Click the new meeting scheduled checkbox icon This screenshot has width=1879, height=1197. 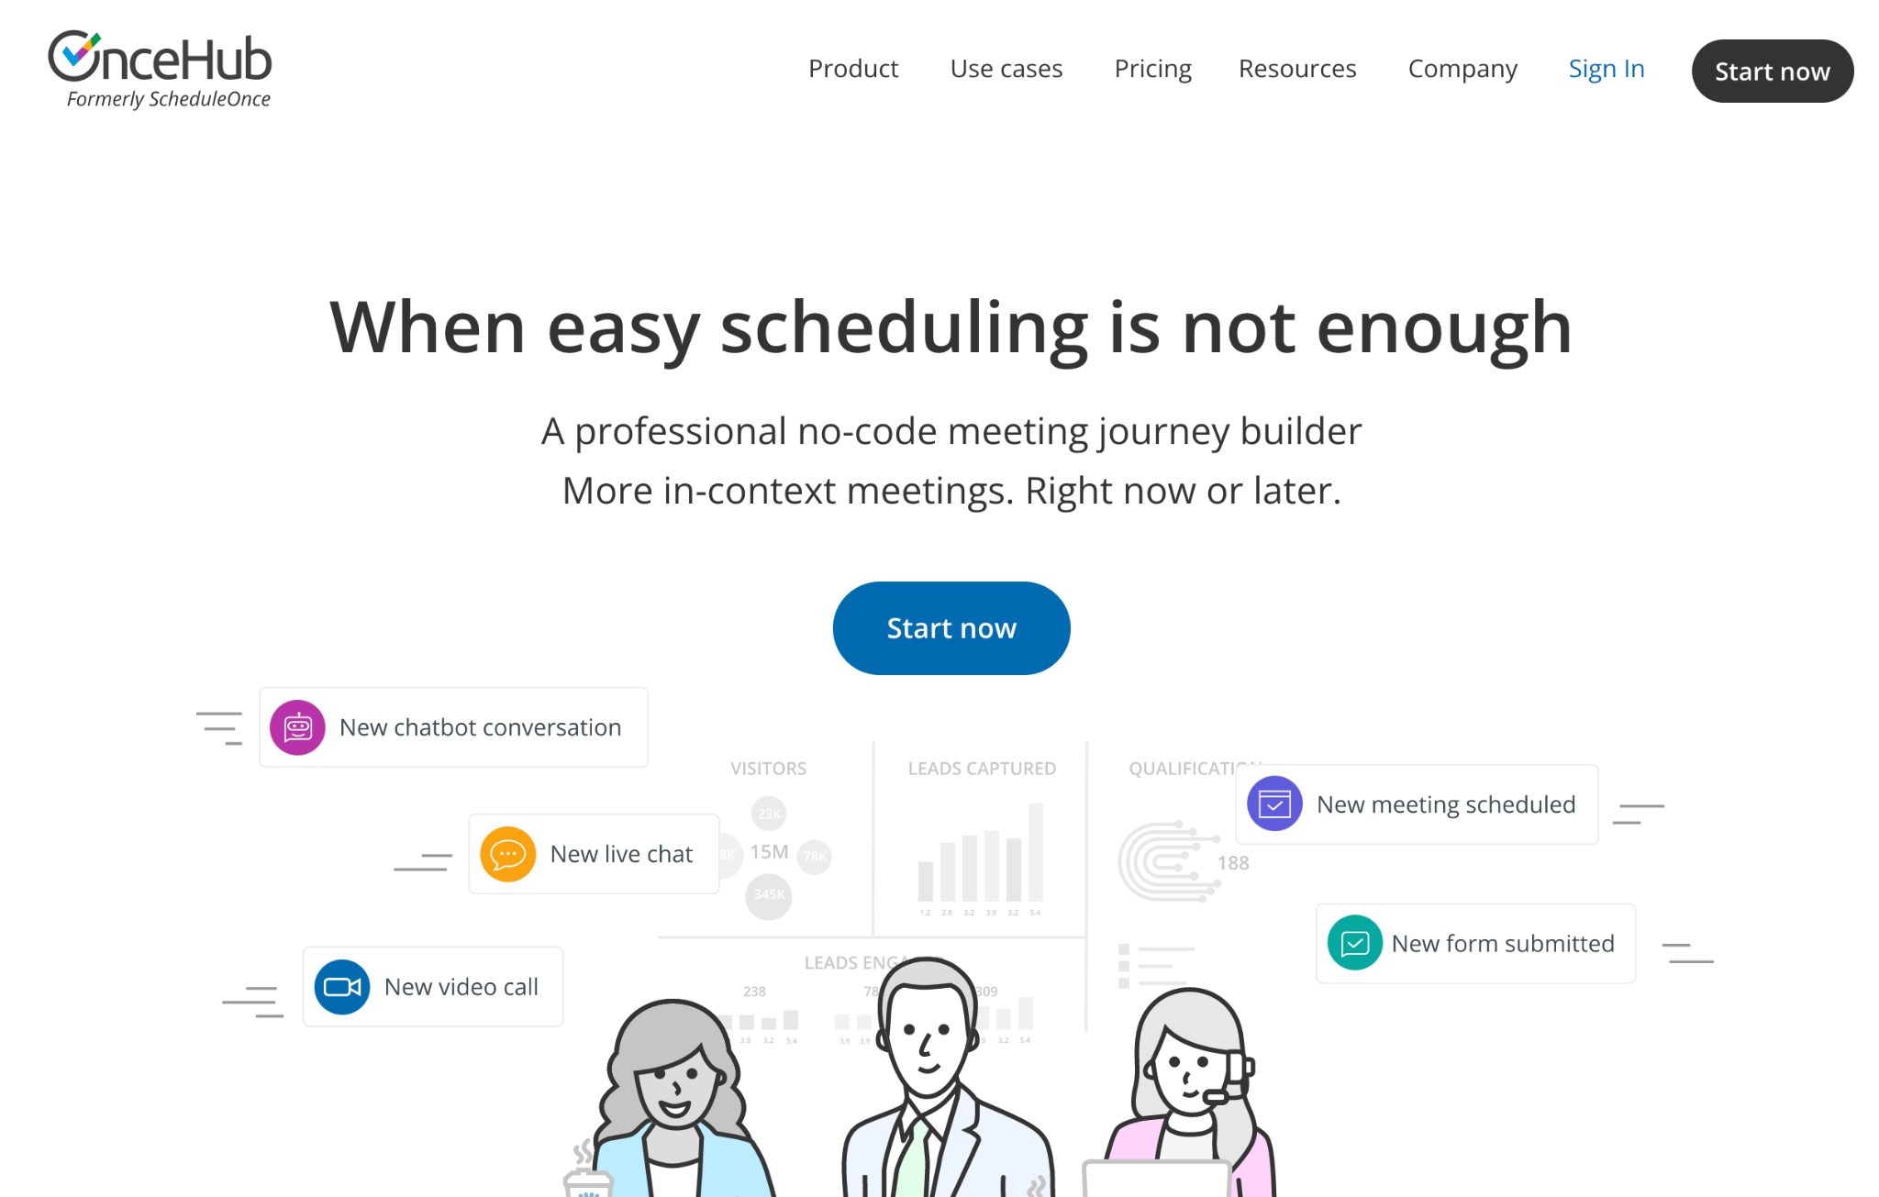(x=1273, y=804)
